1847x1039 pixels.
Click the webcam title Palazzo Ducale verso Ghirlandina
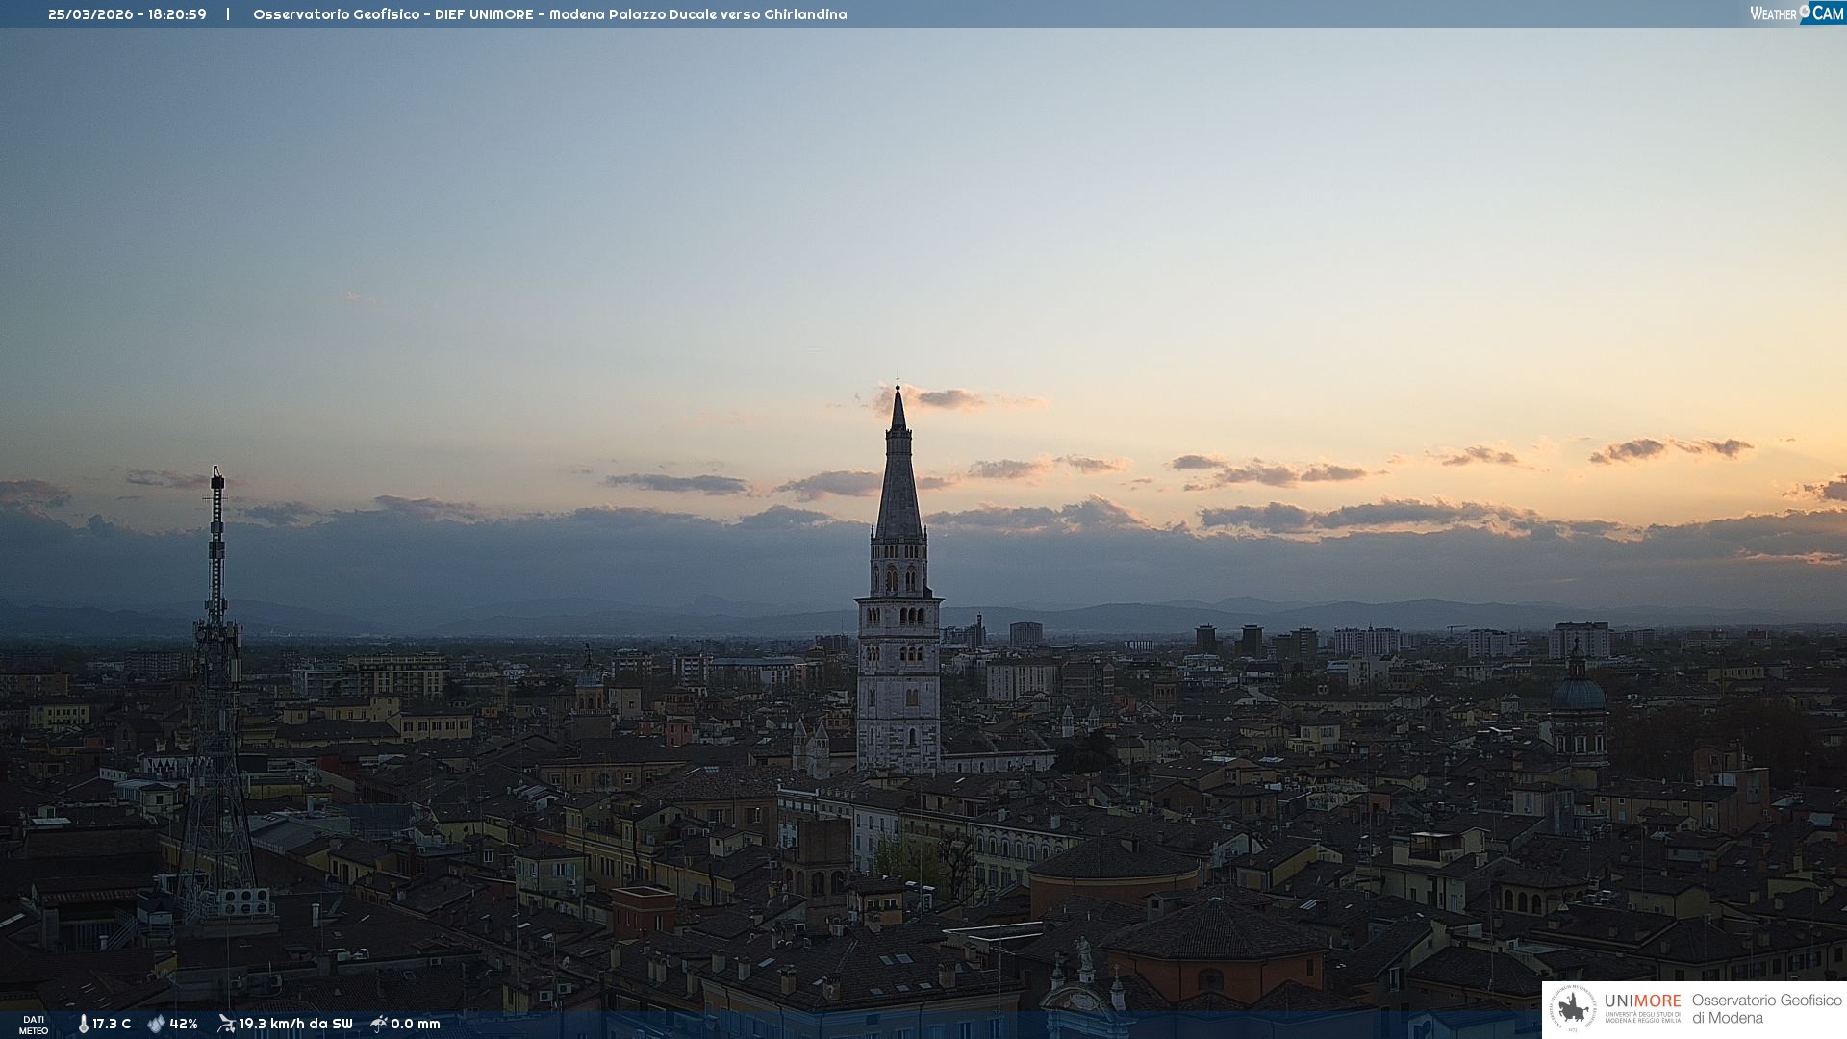point(727,14)
